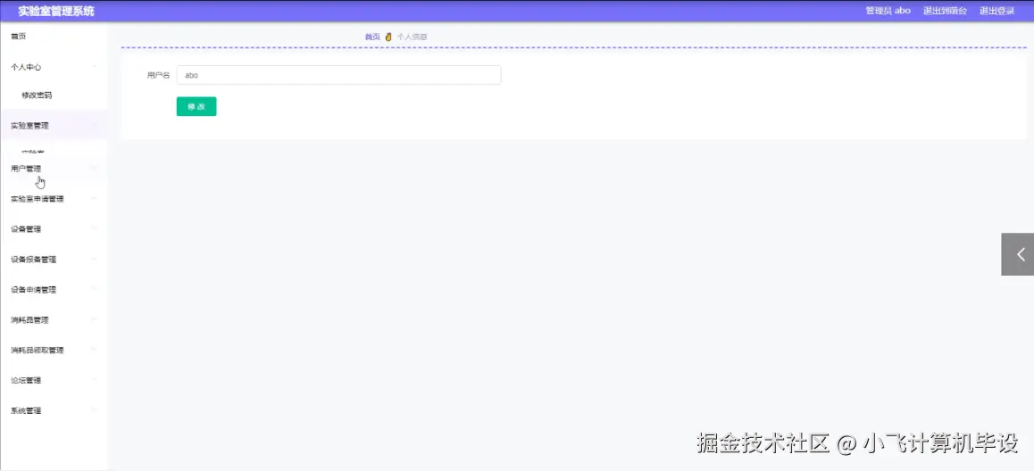Viewport: 1034px width, 471px height.
Task: Click the 首页 breadcrumb link
Action: point(372,37)
